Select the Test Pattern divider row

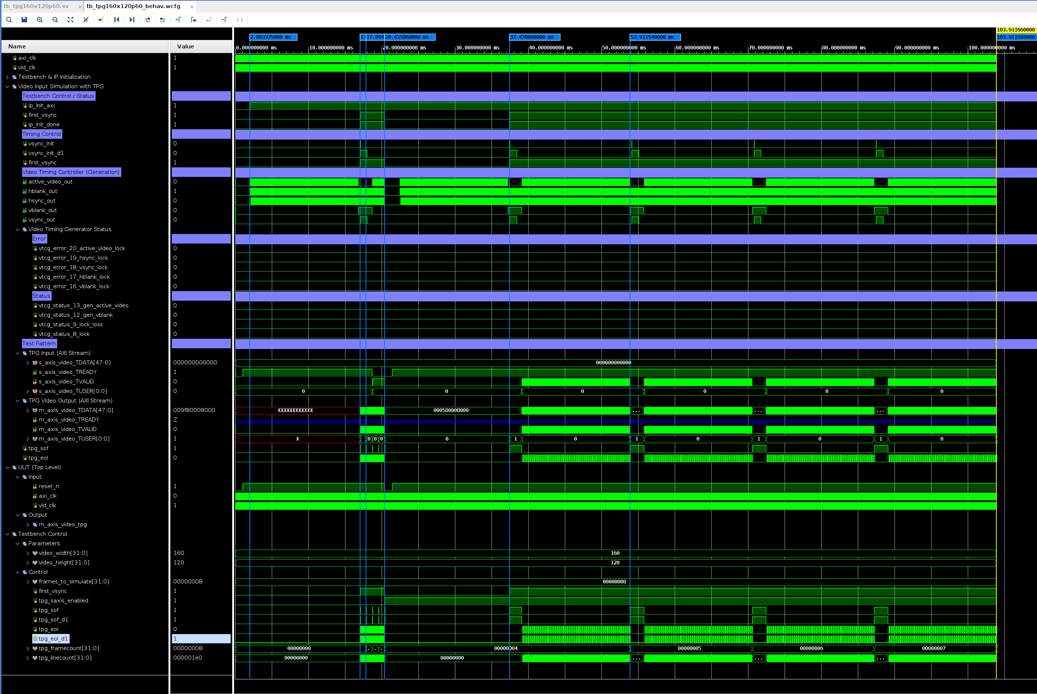(40, 344)
